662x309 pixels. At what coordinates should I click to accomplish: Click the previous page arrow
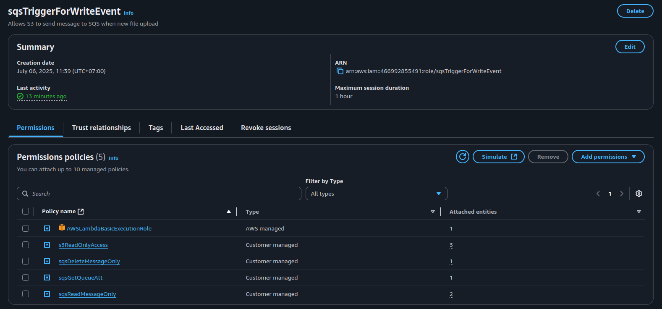598,194
